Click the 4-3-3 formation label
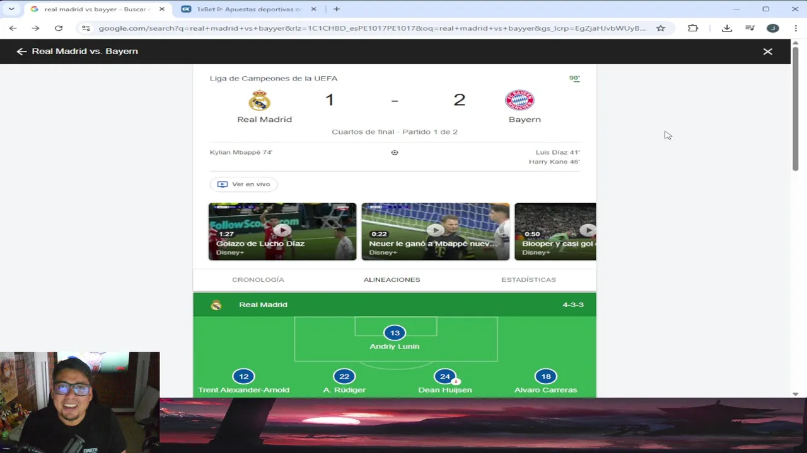Screen dimensions: 807x453 573,305
